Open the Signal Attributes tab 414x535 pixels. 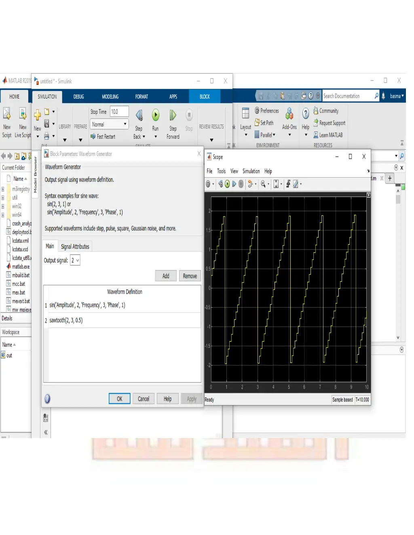coord(75,246)
